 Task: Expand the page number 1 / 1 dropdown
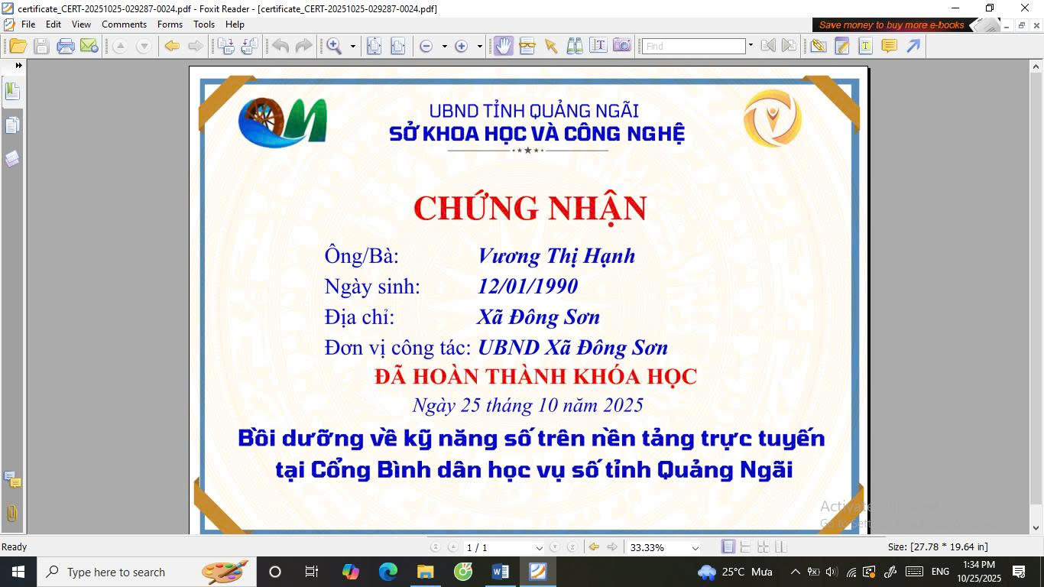[x=539, y=548]
